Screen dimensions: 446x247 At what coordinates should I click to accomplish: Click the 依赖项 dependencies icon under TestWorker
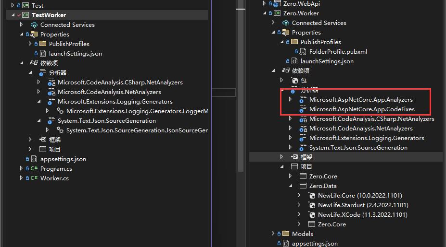click(34, 63)
